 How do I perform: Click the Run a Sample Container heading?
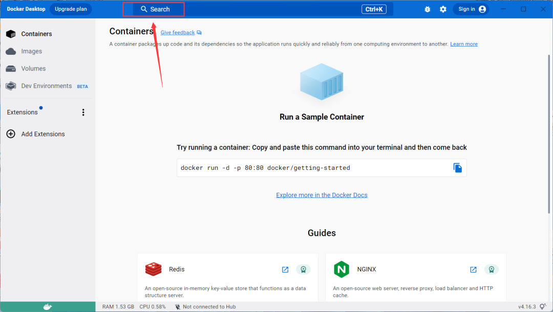point(322,117)
